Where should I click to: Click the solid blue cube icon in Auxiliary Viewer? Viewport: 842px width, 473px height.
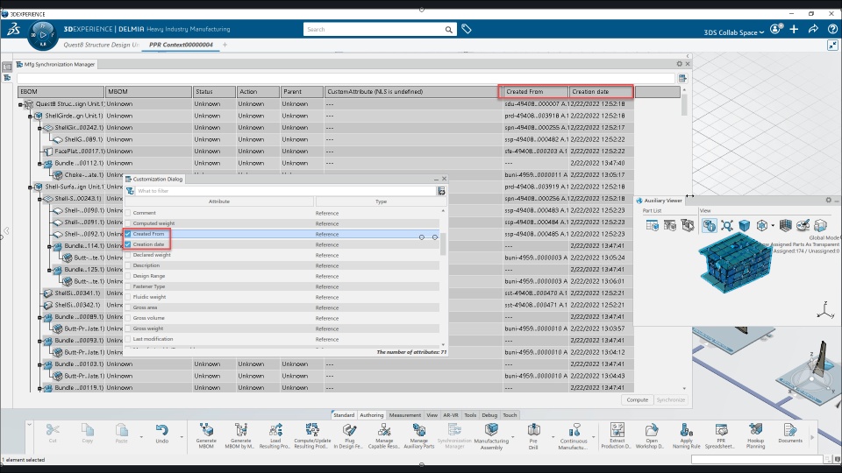(x=745, y=225)
